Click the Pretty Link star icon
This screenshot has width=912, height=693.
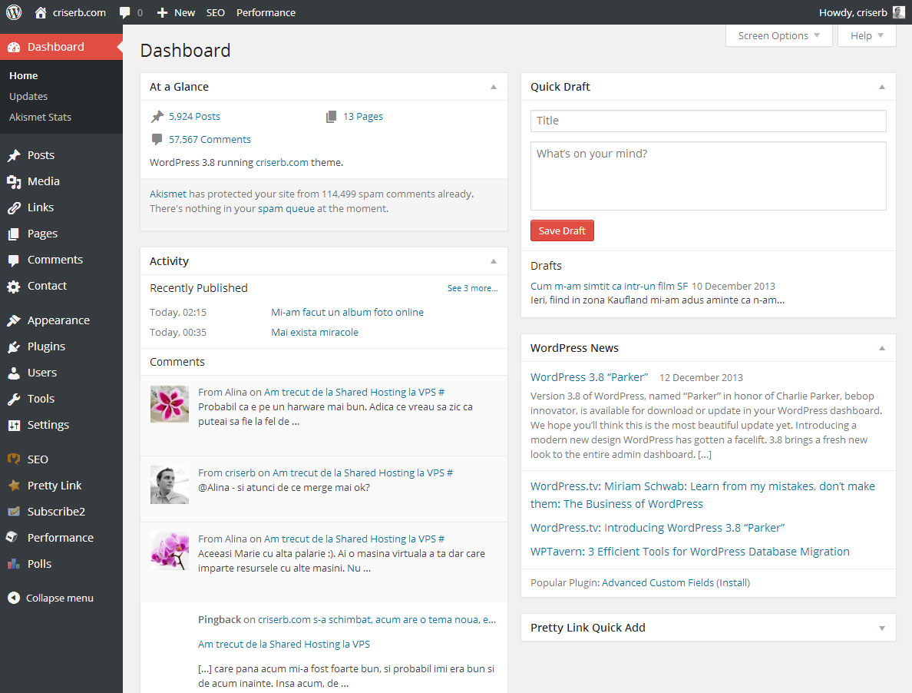click(14, 486)
